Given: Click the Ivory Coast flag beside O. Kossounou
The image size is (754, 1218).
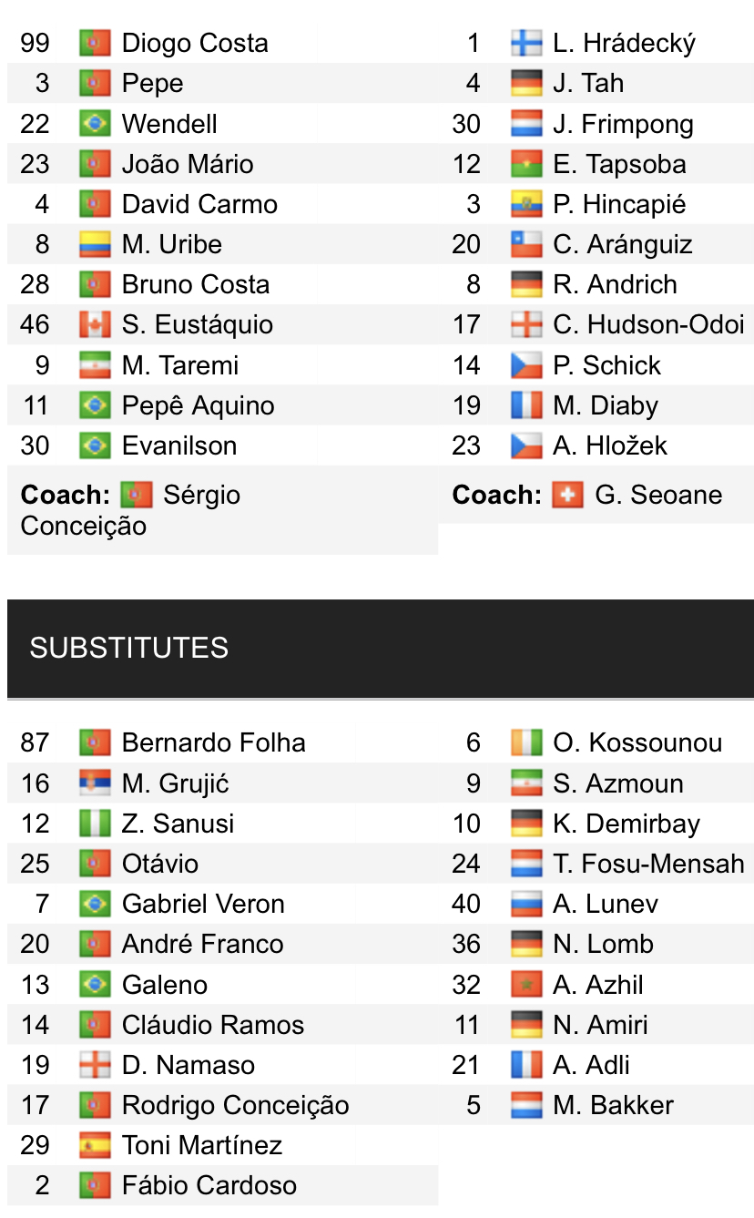Looking at the screenshot, I should tap(525, 742).
